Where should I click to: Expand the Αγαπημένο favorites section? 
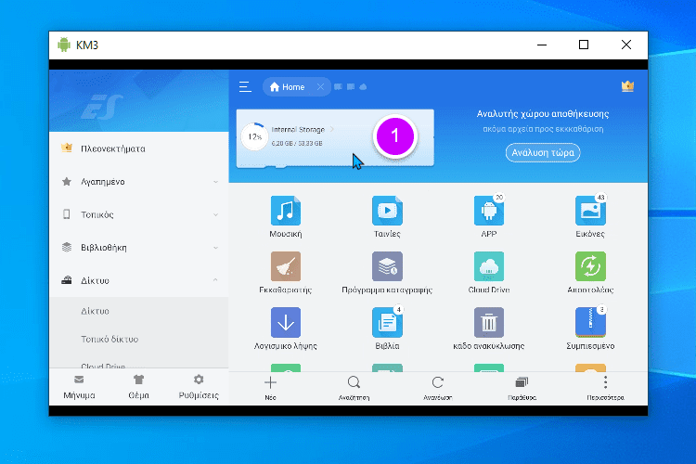click(x=139, y=182)
